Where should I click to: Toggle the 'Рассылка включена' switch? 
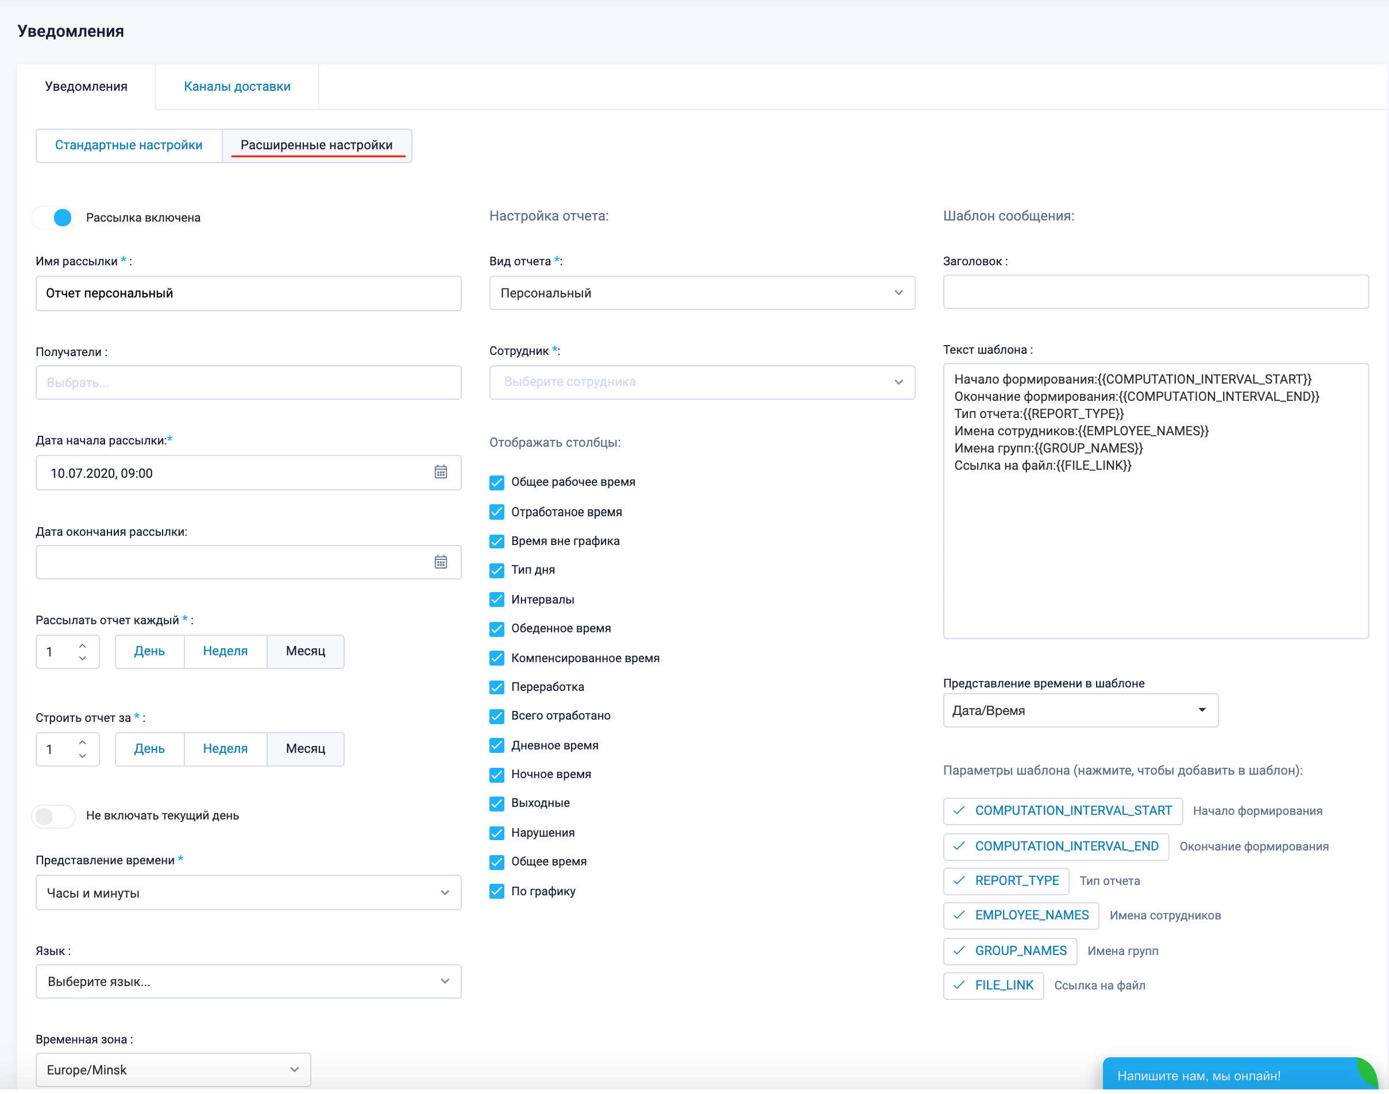point(54,218)
